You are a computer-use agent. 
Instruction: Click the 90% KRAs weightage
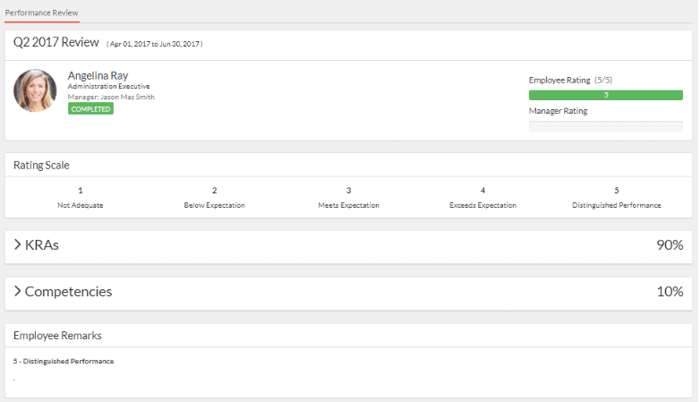[670, 244]
